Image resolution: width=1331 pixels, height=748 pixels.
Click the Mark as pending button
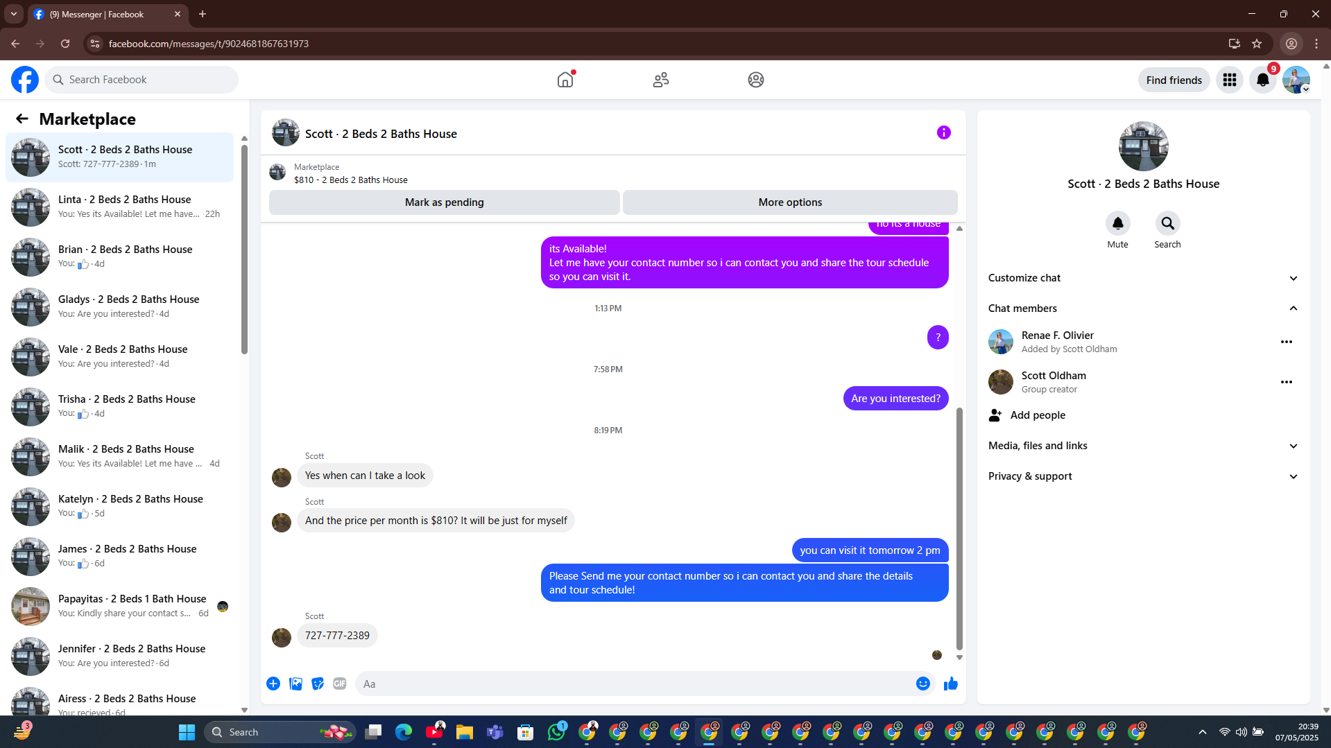[445, 202]
